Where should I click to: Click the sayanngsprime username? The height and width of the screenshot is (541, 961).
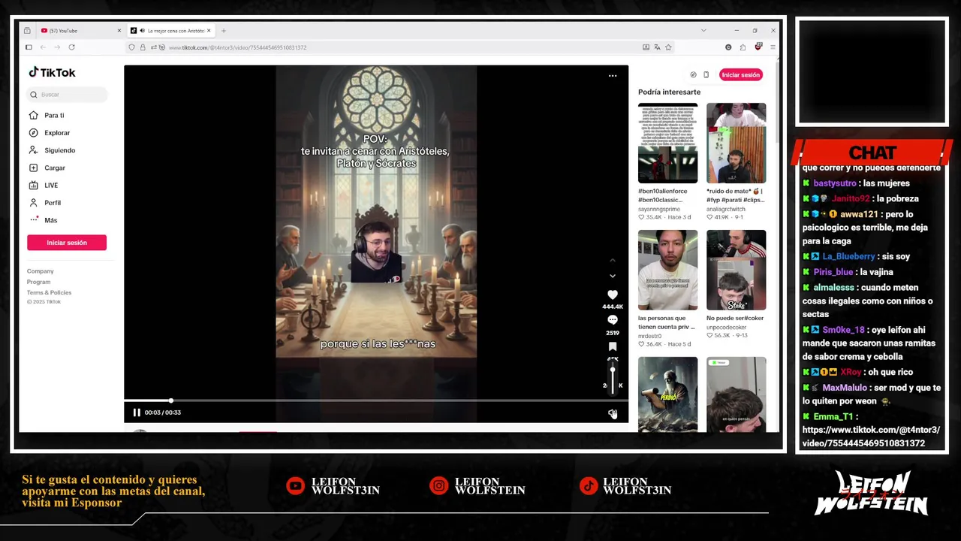[659, 209]
